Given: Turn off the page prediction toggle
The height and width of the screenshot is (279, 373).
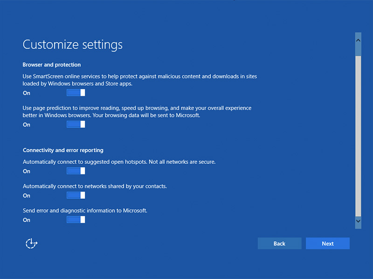Looking at the screenshot, I should (76, 124).
